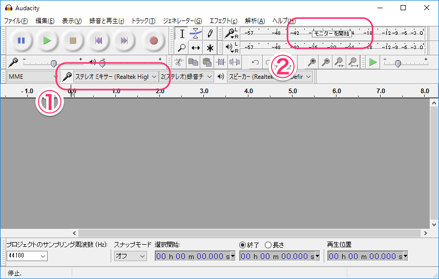Select the Draw pencil tool
439x279 pixels.
(x=210, y=34)
